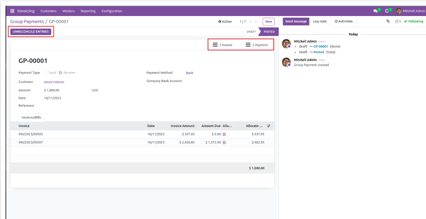Open invoice row INV/2023/00007
The height and width of the screenshot is (219, 426).
tap(142, 143)
